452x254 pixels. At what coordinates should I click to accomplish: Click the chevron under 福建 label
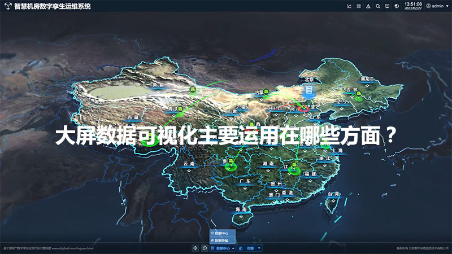tap(310, 181)
